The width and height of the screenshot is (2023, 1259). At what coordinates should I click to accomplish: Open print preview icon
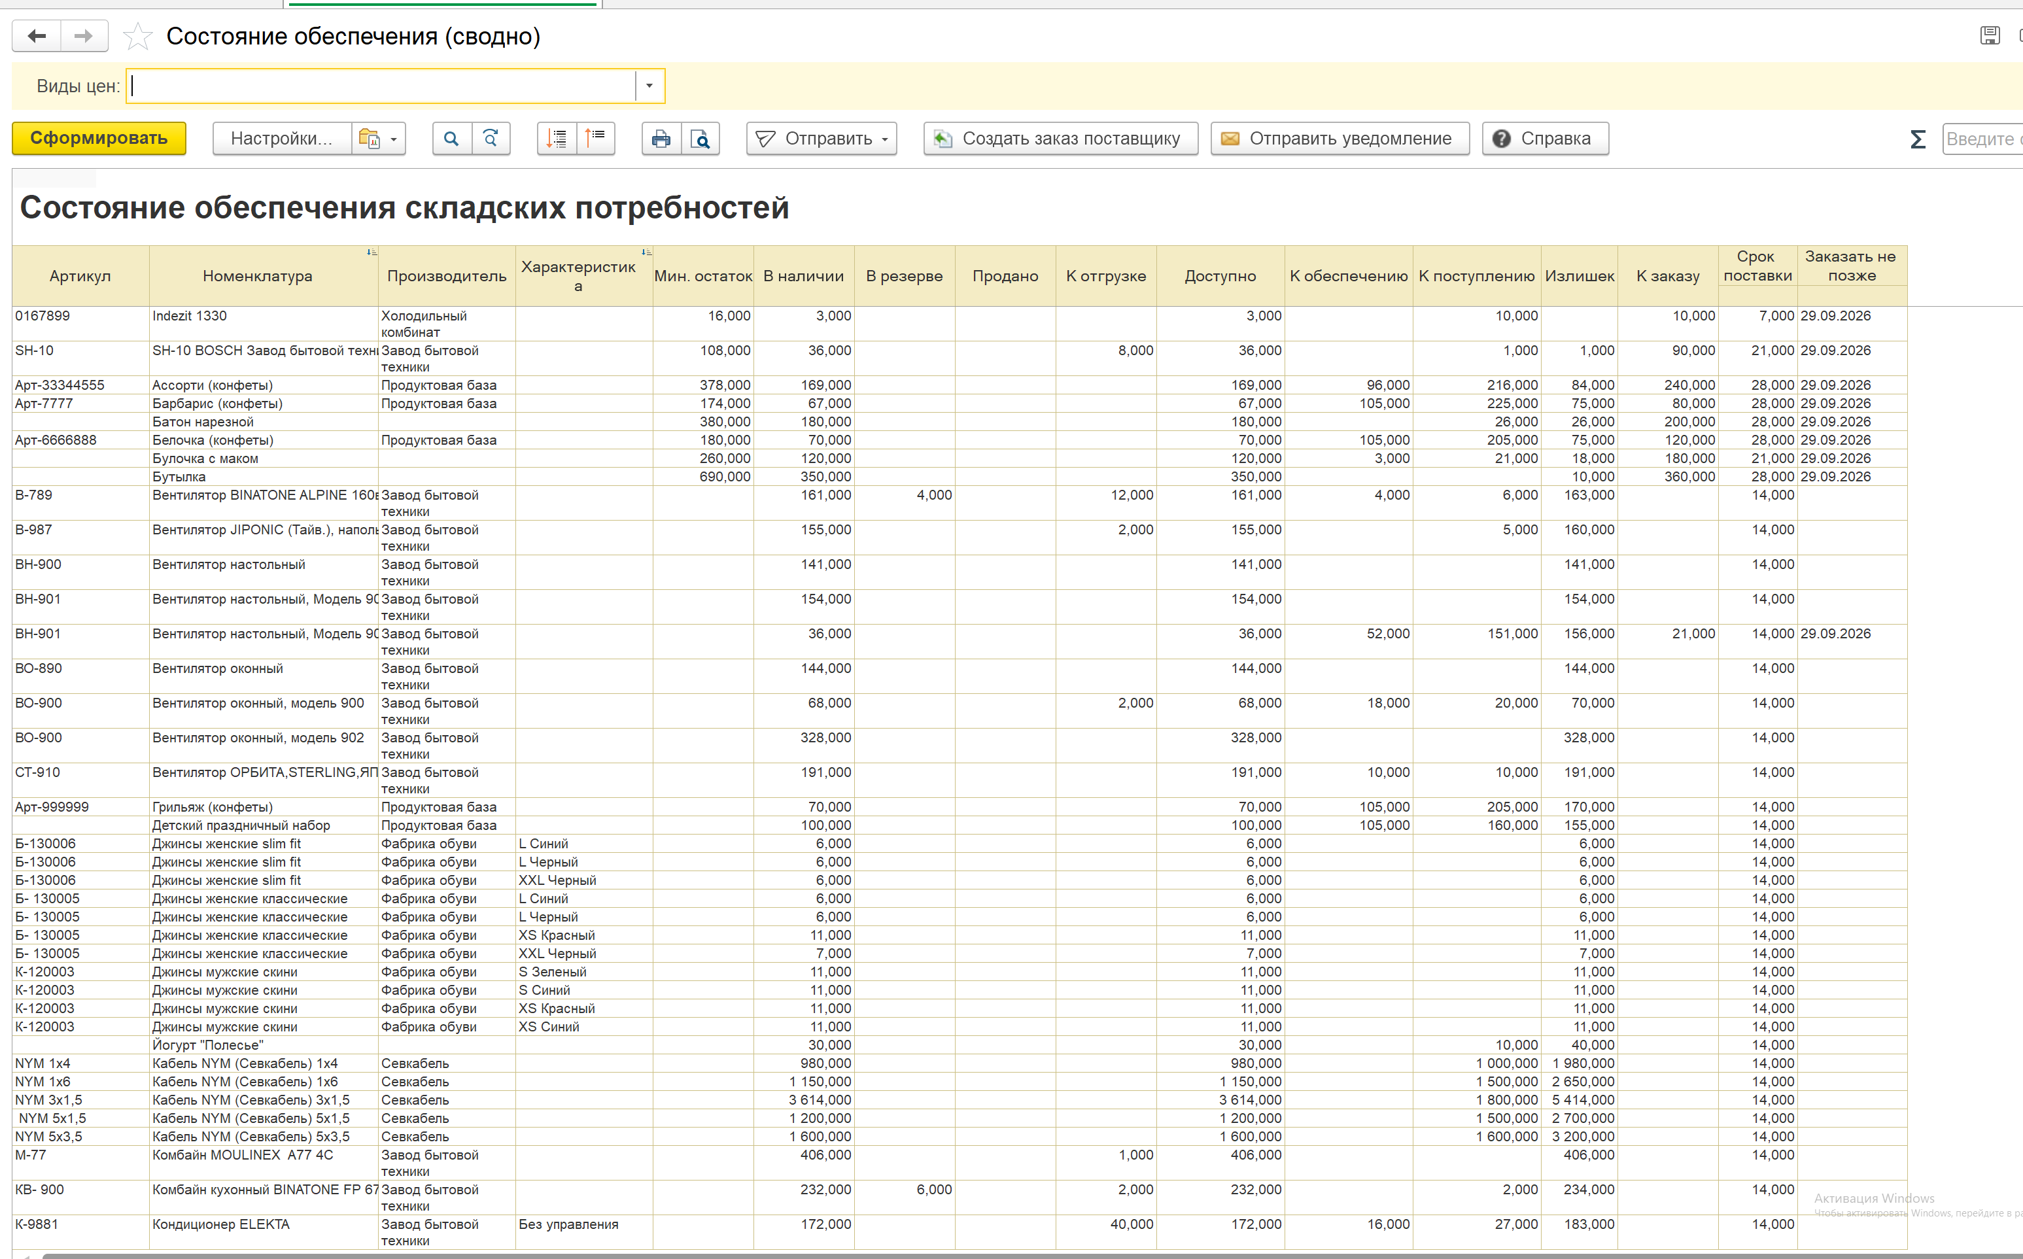click(701, 138)
